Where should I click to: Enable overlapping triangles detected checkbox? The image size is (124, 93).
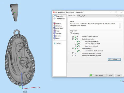coord(73,53)
